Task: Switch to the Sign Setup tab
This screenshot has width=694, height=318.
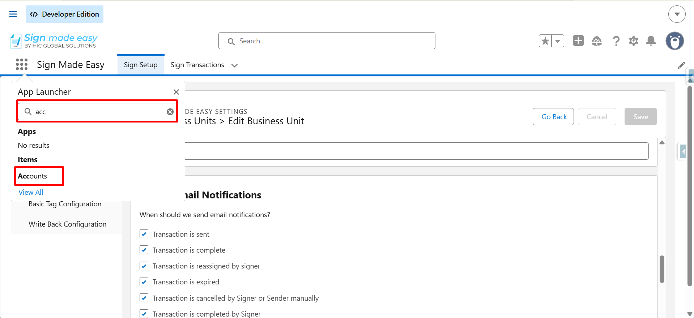Action: point(141,65)
